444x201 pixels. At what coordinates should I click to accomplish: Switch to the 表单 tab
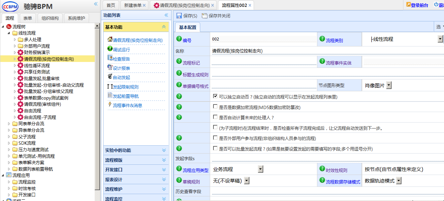(28, 18)
